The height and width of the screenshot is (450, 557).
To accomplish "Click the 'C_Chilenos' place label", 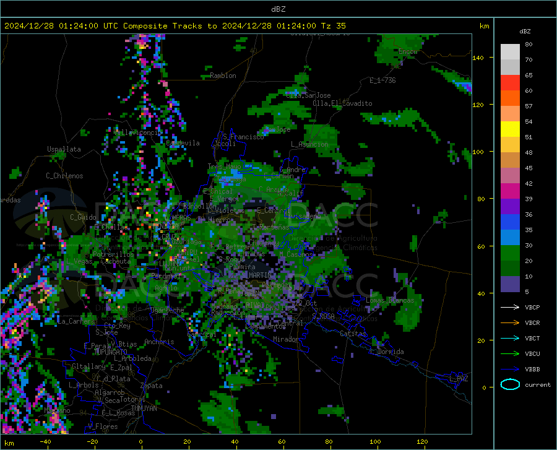I will click(x=64, y=176).
